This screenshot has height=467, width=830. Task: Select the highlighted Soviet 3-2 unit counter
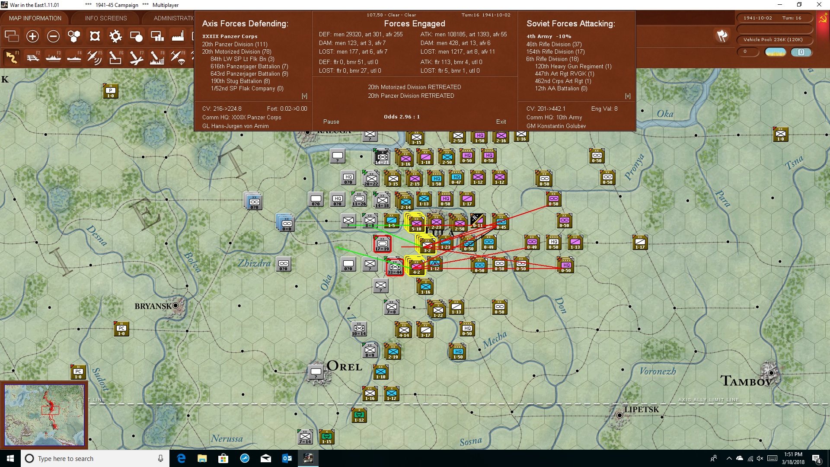(x=427, y=246)
